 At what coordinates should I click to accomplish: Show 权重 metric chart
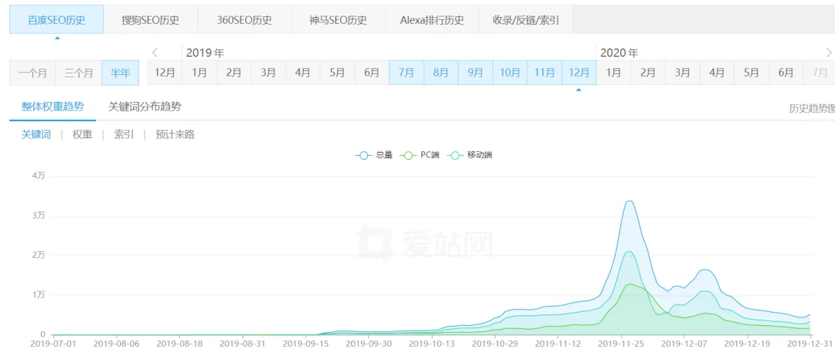83,134
